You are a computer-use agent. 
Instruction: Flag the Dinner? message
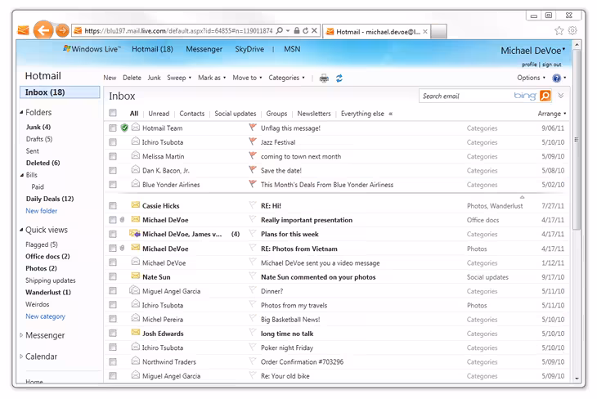(253, 290)
